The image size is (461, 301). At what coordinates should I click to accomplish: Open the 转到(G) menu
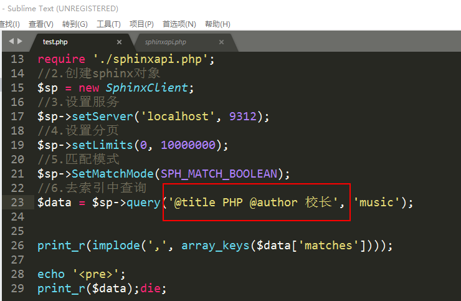pyautogui.click(x=75, y=24)
